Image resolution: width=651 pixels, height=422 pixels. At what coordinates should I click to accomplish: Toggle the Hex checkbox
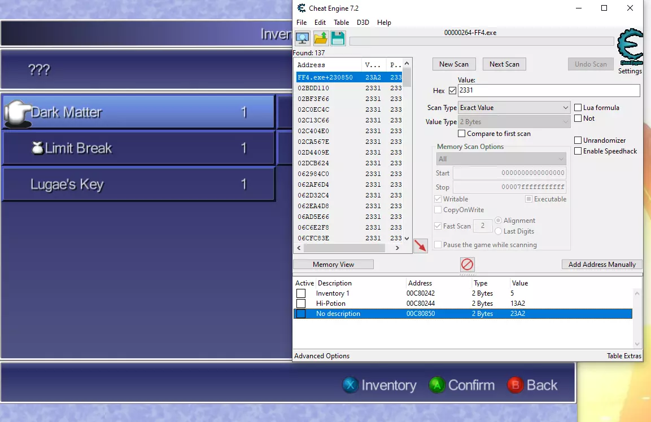click(453, 90)
